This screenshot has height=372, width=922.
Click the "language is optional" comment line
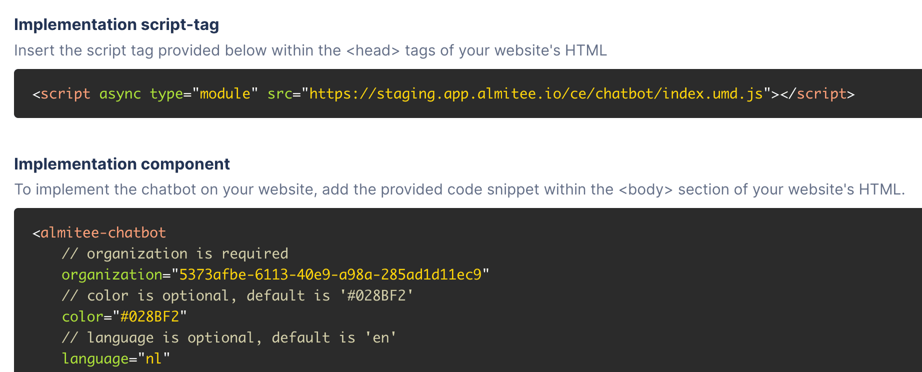(x=229, y=337)
